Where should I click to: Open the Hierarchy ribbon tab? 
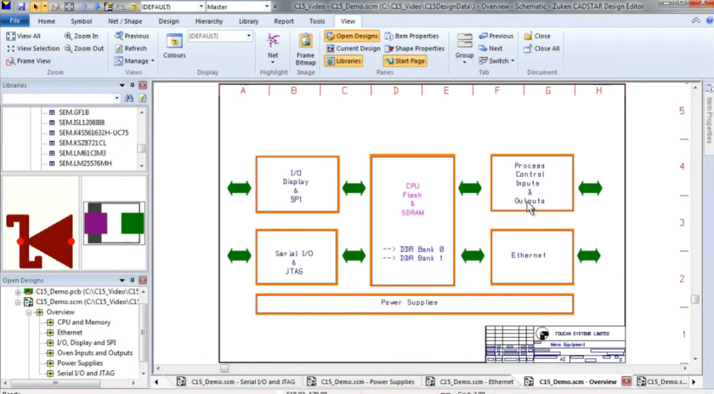pos(209,21)
